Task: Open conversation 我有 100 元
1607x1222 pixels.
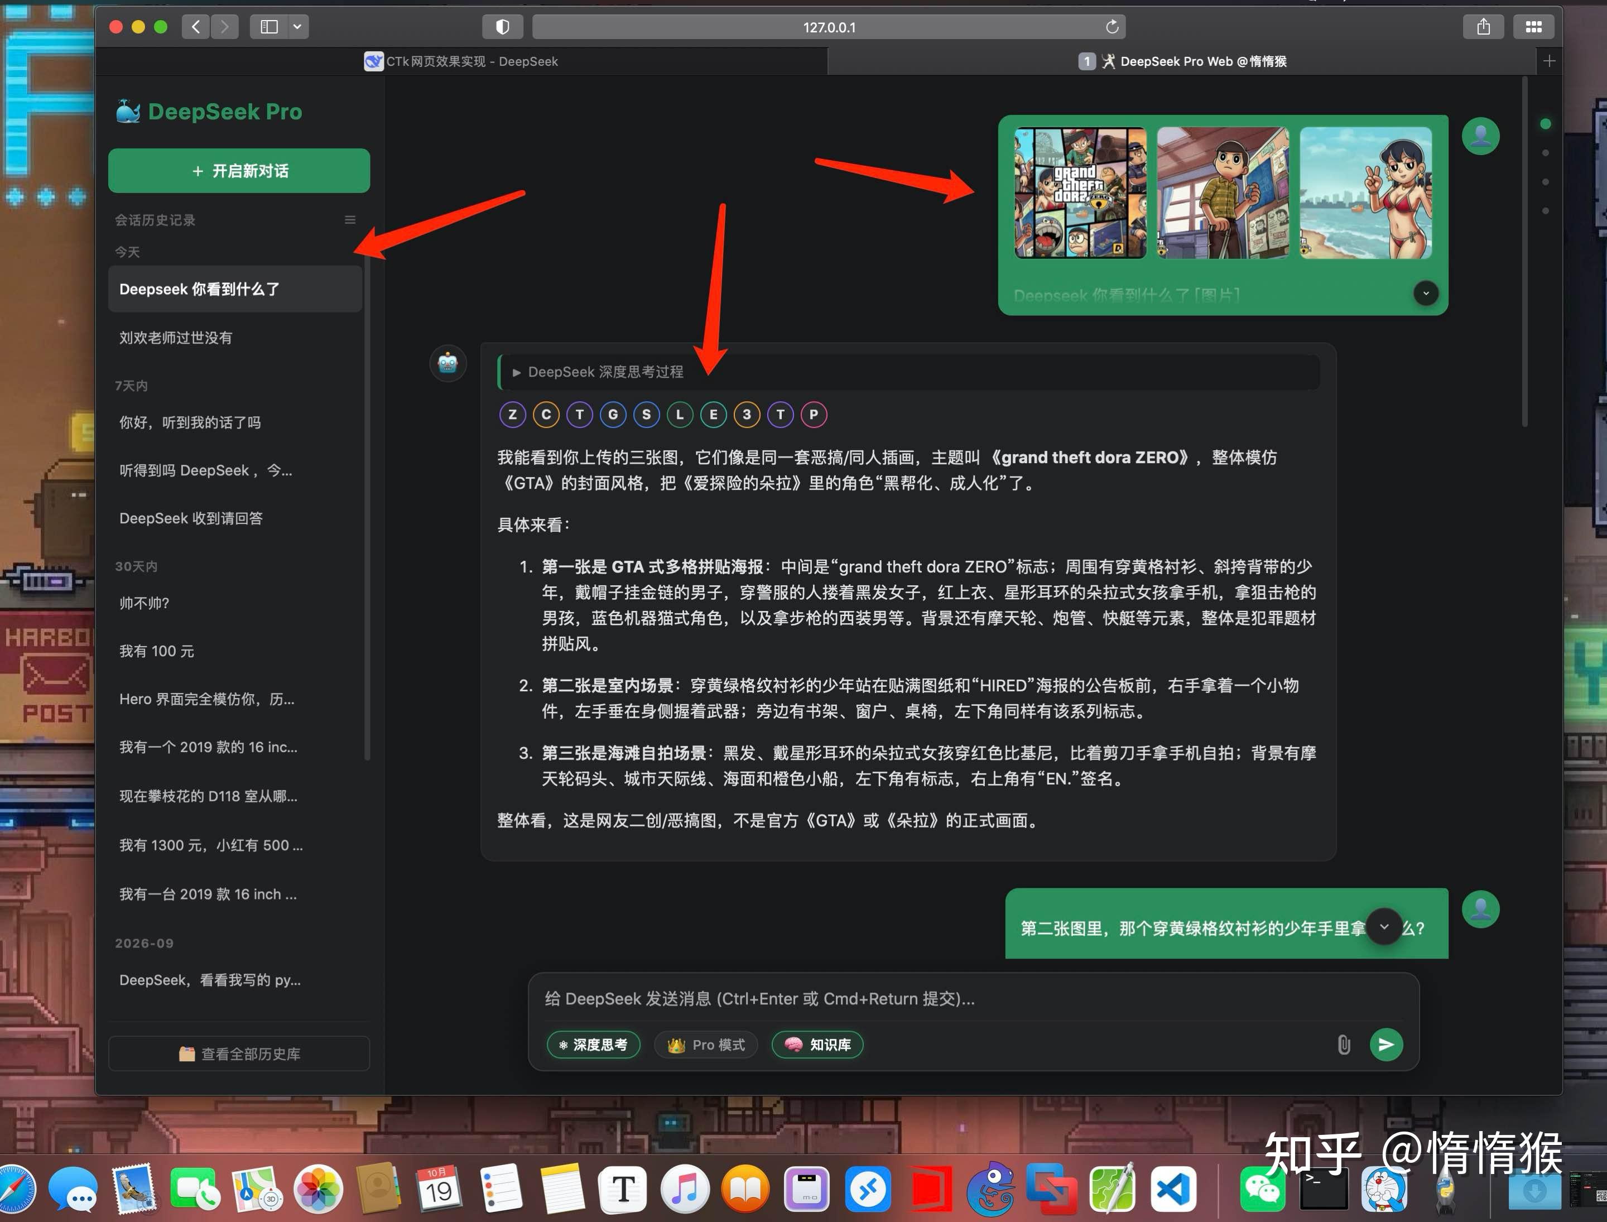Action: coord(235,651)
